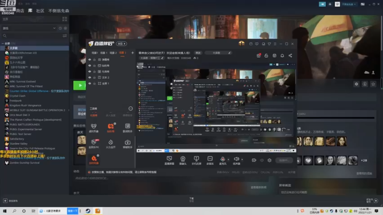Image resolution: width=383 pixels, height=215 pixels.
Task: Open Steam from Windows taskbar
Action: pyautogui.click(x=88, y=211)
